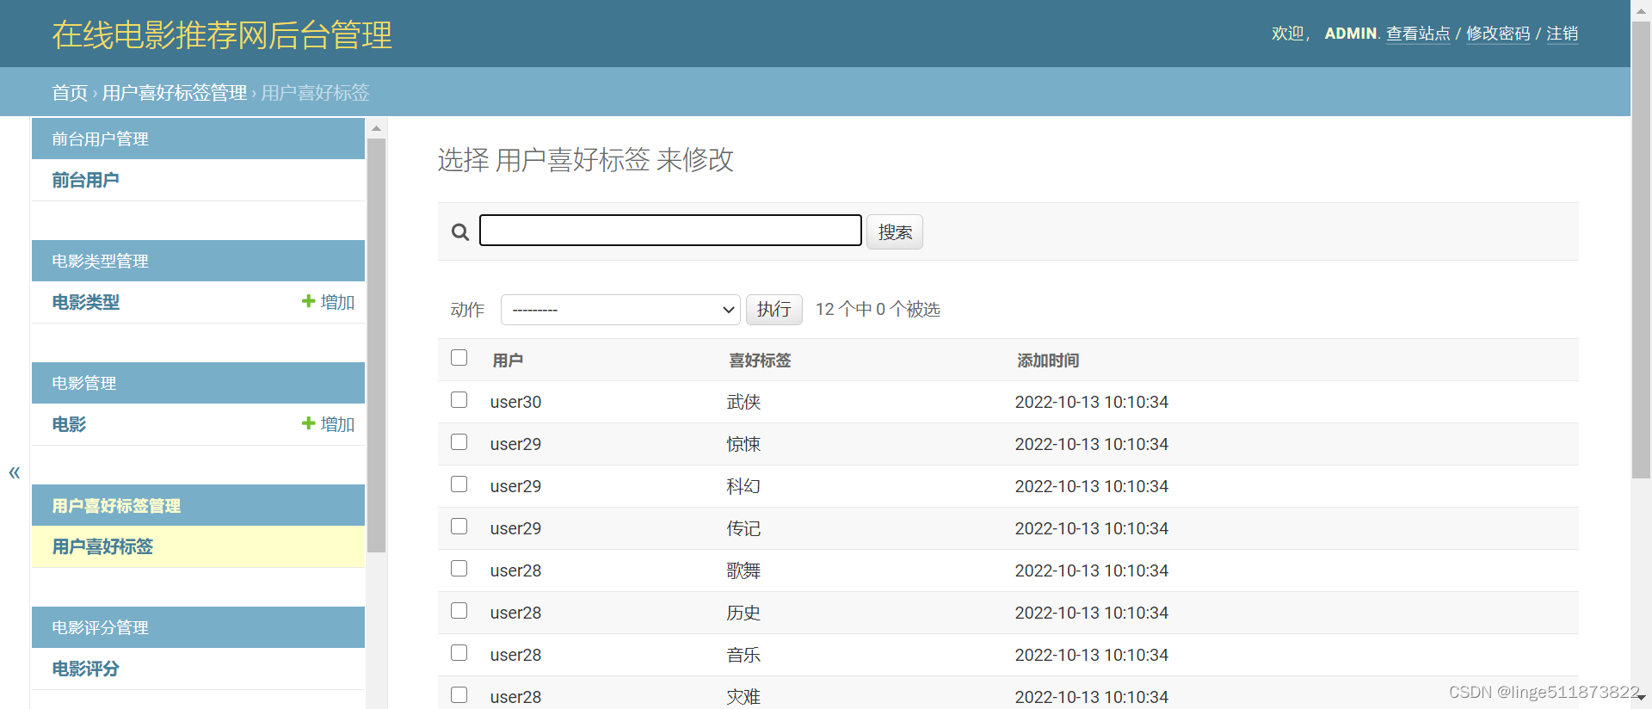Click the 12 个中 0 个被选 counter text
The height and width of the screenshot is (709, 1652).
point(878,309)
